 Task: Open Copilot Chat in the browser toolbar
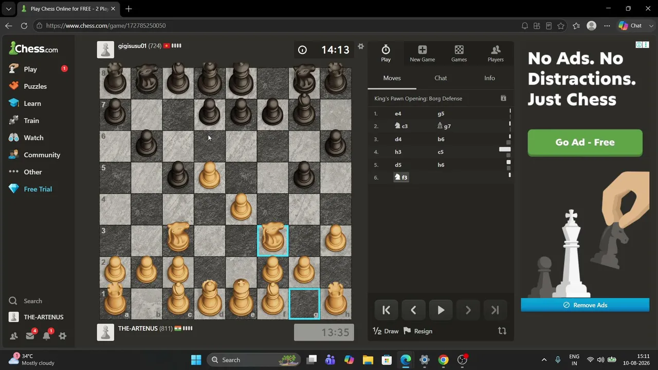[x=630, y=26]
